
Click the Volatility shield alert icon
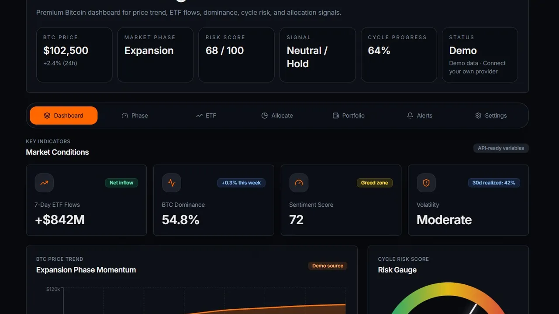(426, 183)
